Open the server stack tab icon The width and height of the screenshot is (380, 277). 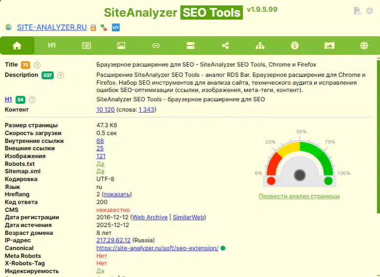pyautogui.click(x=190, y=46)
